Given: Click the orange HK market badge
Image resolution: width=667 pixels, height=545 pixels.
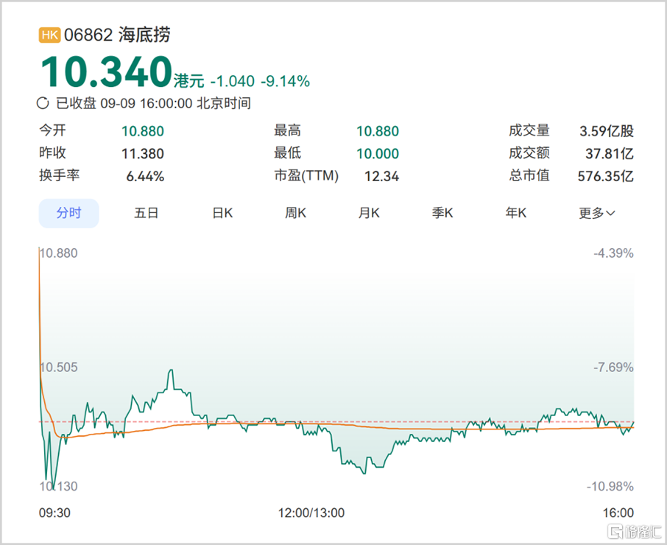Looking at the screenshot, I should pyautogui.click(x=49, y=35).
